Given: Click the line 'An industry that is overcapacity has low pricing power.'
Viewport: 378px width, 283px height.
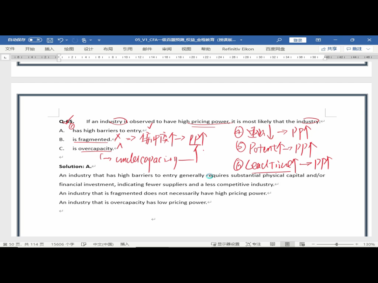Looking at the screenshot, I should (133, 202).
